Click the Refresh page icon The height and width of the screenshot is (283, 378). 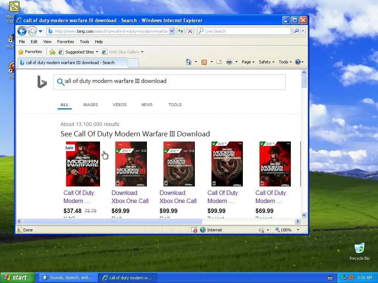[181, 31]
